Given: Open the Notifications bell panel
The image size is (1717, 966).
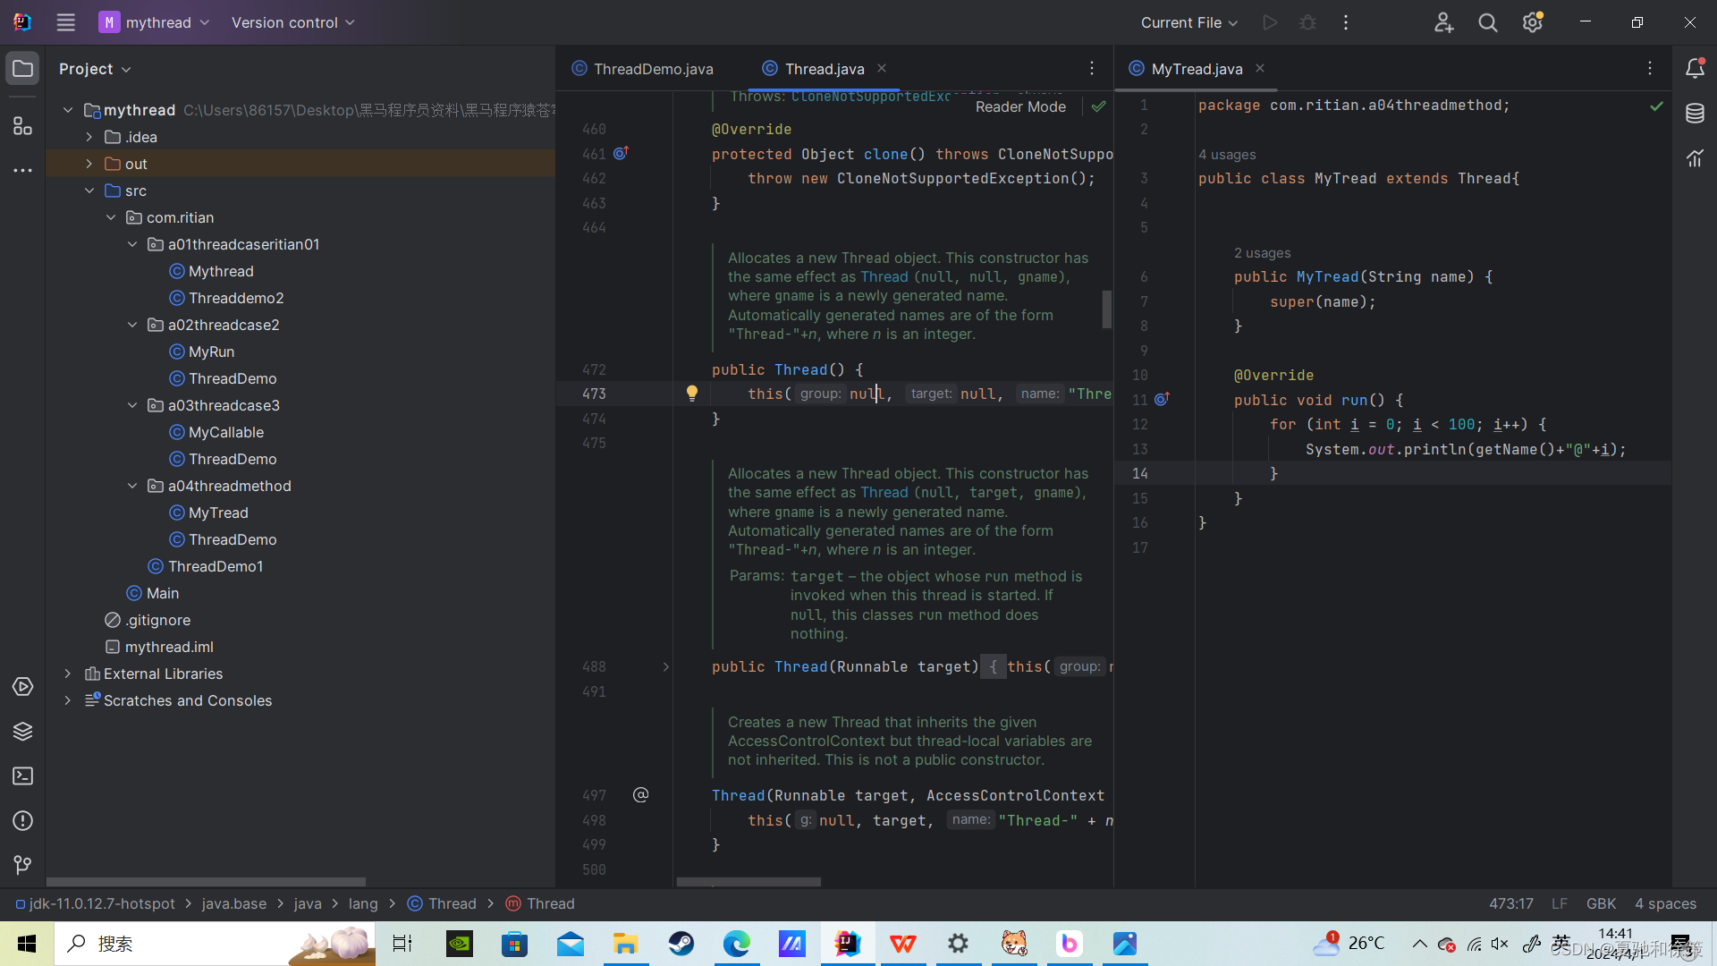Looking at the screenshot, I should (1695, 69).
